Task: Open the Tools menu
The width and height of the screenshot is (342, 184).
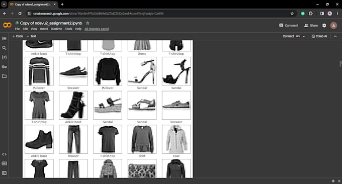Action: [68, 29]
